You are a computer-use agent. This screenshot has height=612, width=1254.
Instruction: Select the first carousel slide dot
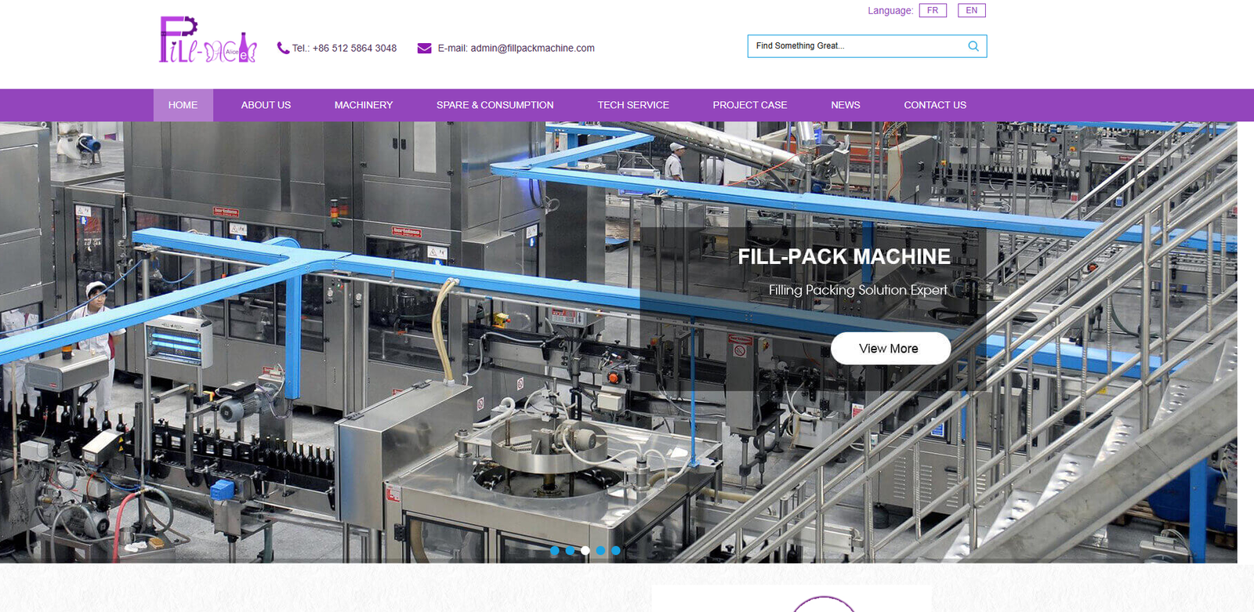point(555,551)
